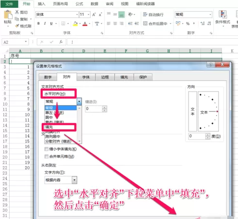Increase font size with larger A

94,15
